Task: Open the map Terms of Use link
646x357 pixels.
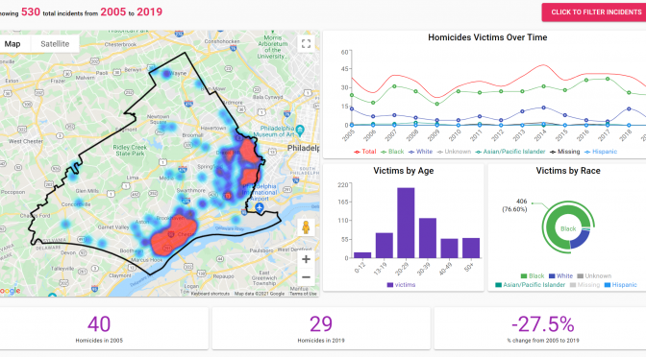Action: point(303,294)
